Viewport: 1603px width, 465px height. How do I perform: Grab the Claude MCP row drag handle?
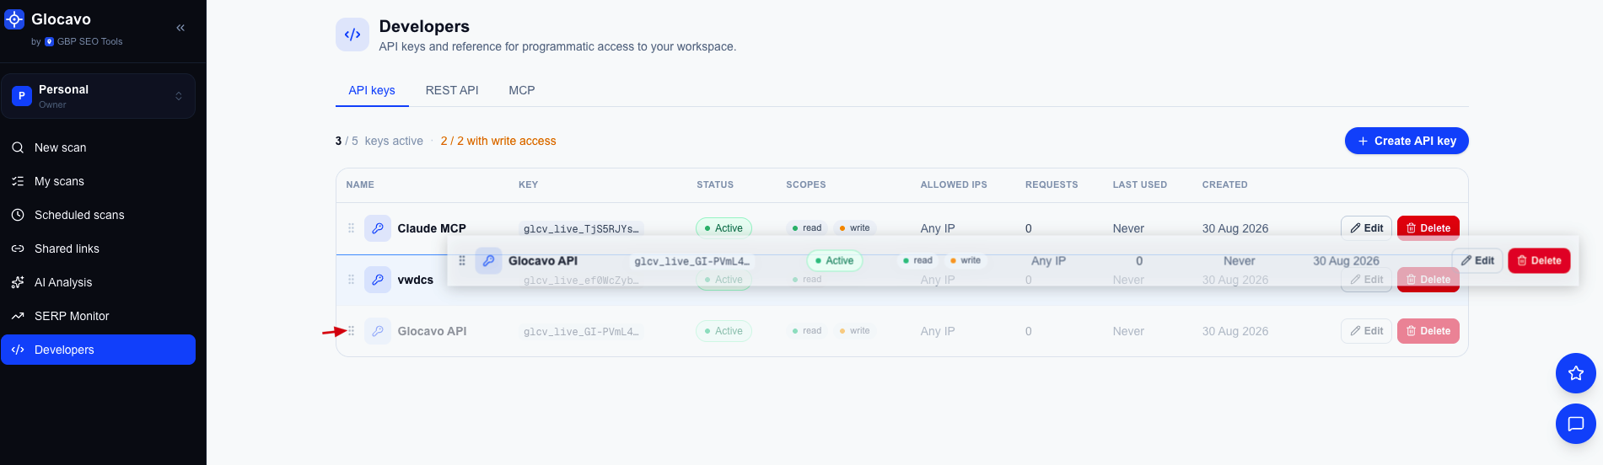coord(352,228)
